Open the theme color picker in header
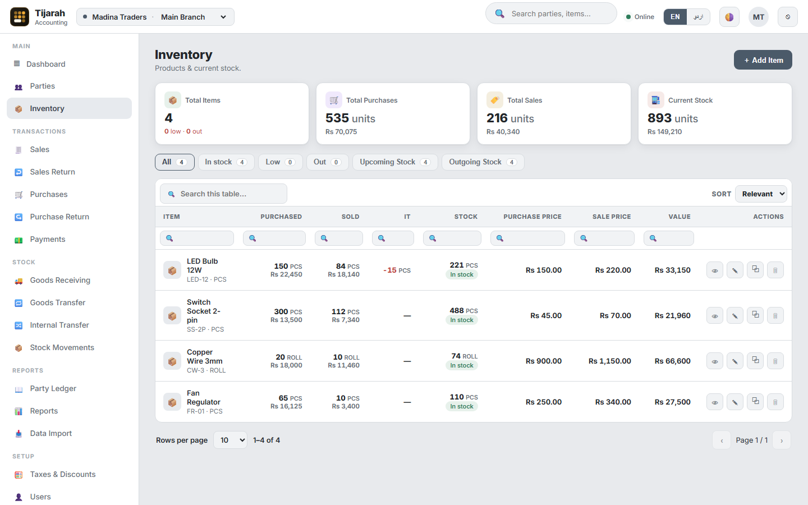 coord(729,17)
